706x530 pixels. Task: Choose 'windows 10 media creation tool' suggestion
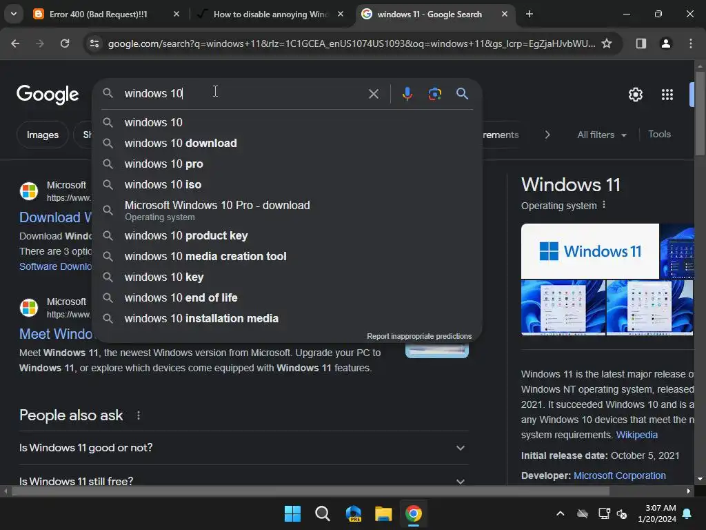[287, 256]
